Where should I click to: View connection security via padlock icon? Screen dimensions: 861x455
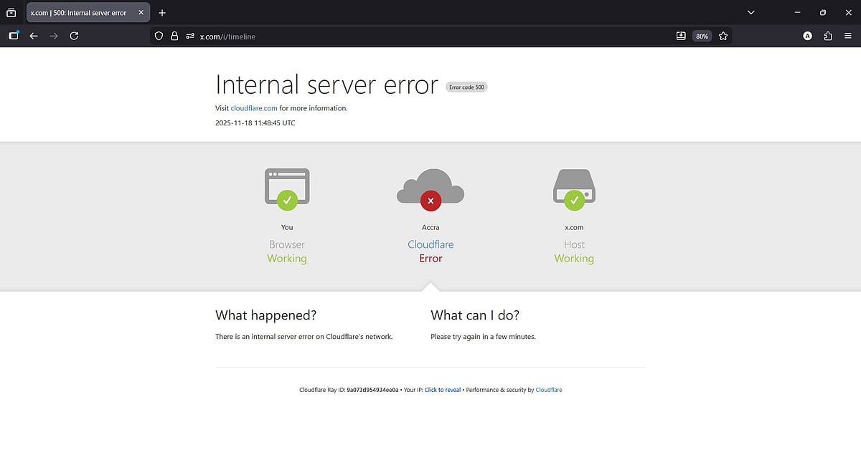point(174,35)
